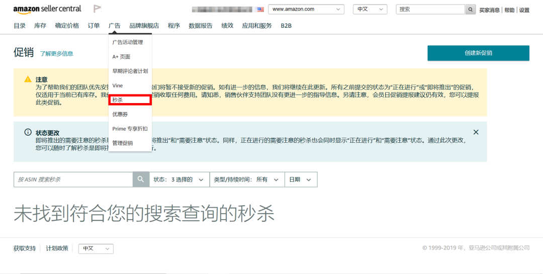Select Vine from the 广告 menu
543x274 pixels.
pos(130,85)
